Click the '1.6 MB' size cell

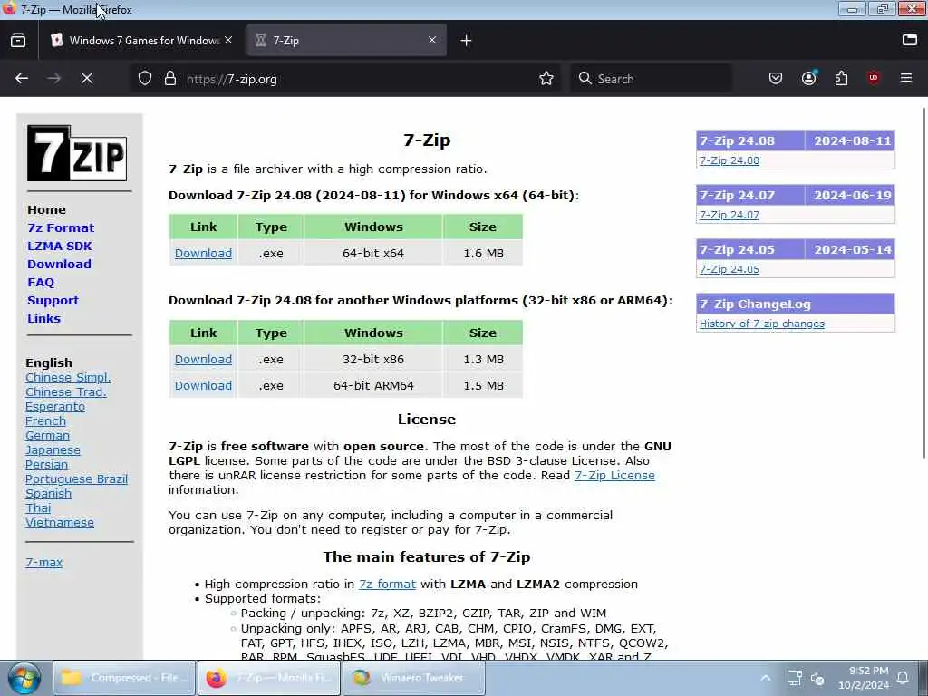pos(483,254)
